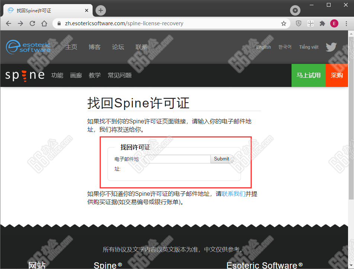
Task: Reload the current page
Action: point(32,23)
